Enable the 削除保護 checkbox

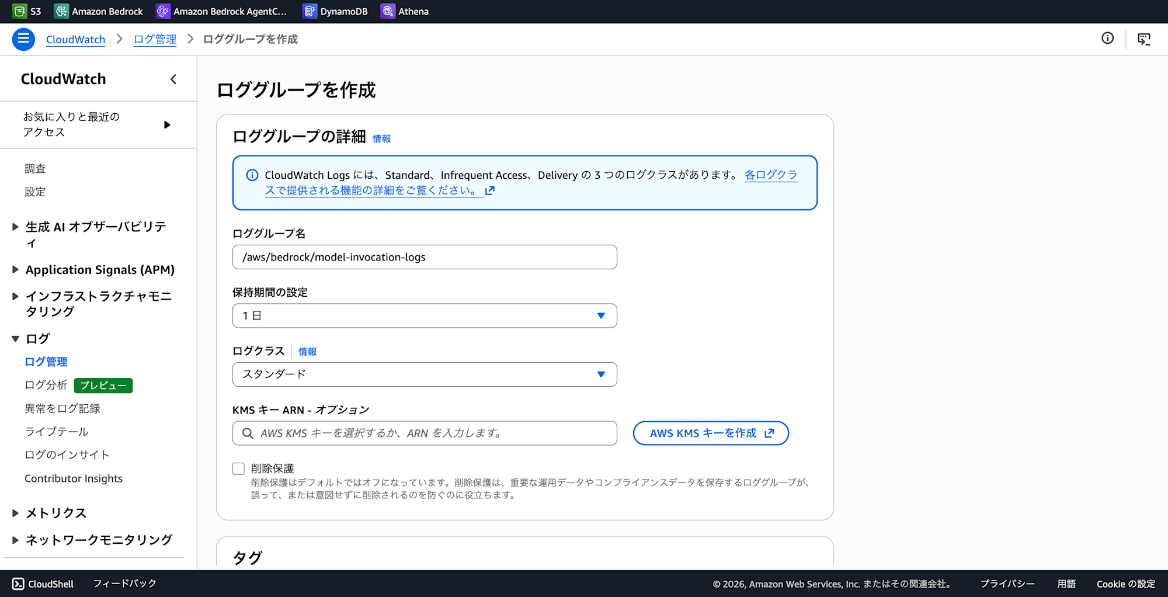click(238, 468)
